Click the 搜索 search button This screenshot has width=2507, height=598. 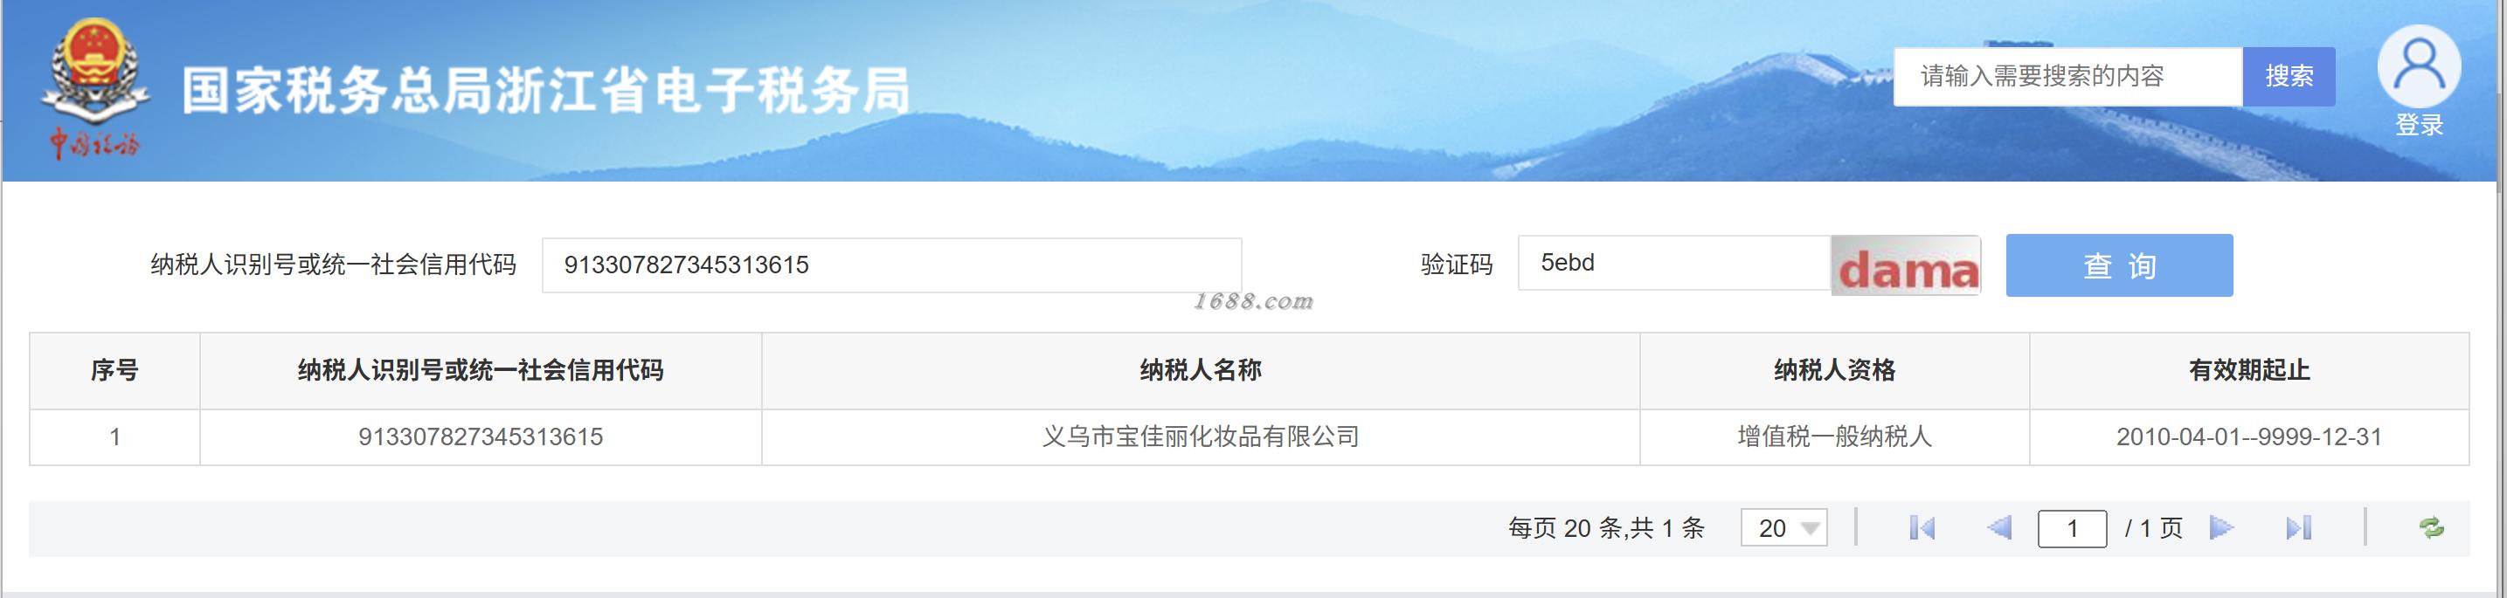[x=2288, y=76]
